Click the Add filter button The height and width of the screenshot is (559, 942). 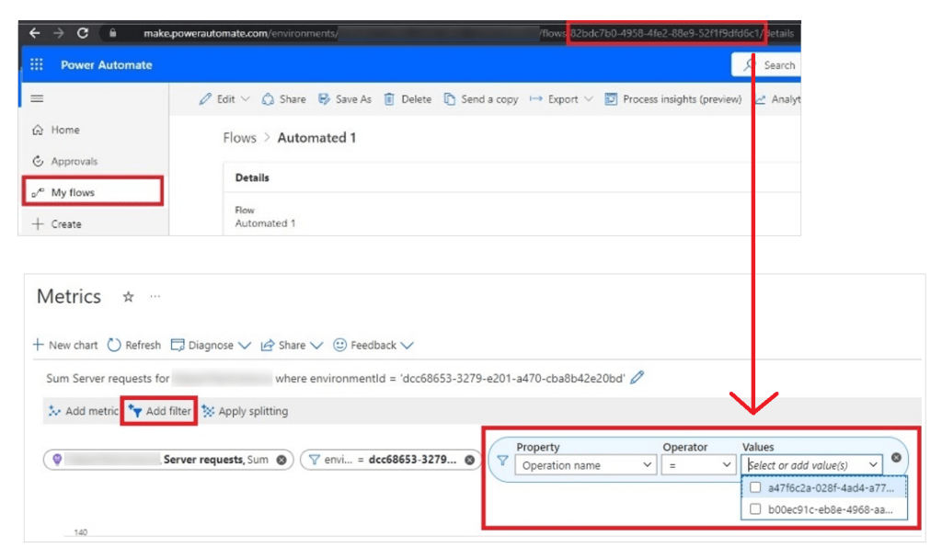160,412
